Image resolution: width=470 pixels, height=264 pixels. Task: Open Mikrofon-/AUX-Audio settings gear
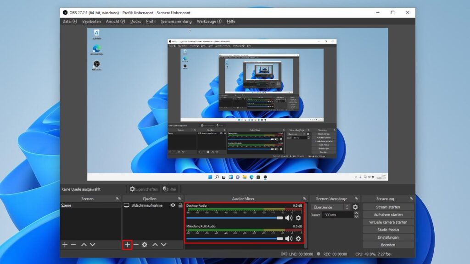[298, 239]
